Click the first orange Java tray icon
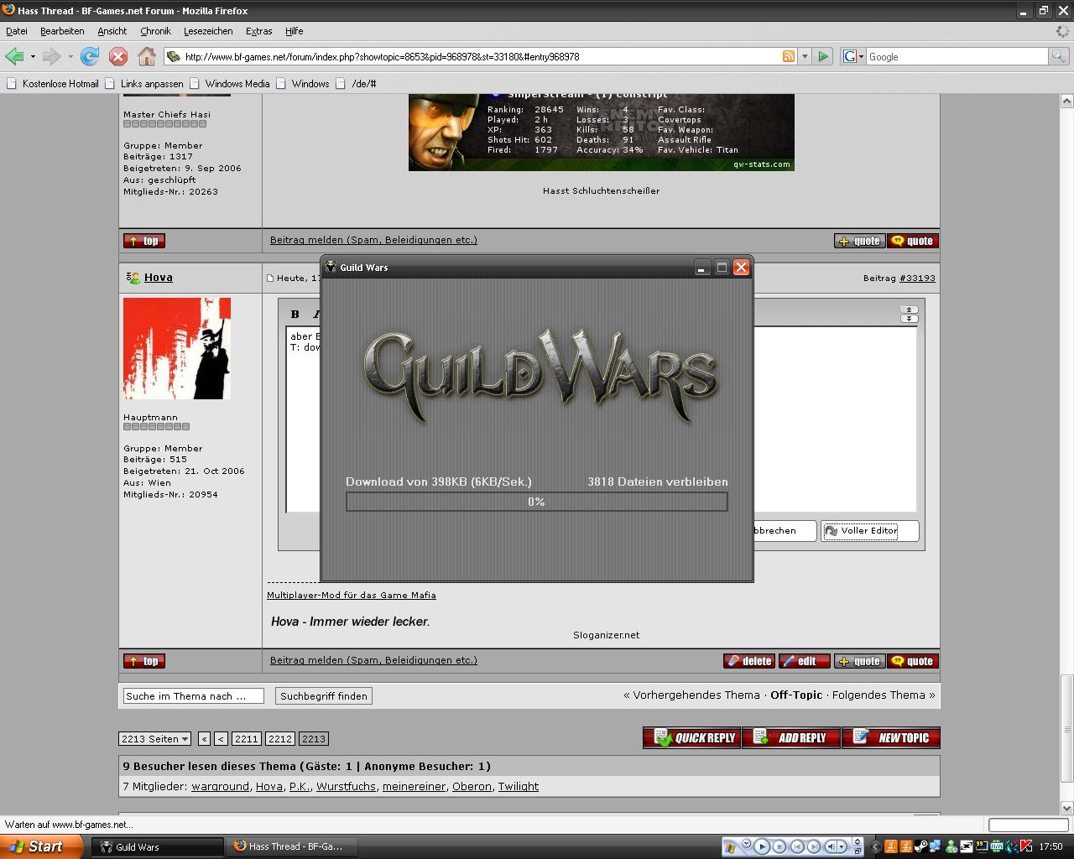1074x859 pixels. [x=891, y=846]
